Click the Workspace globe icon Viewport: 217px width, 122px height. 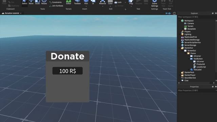(182, 21)
